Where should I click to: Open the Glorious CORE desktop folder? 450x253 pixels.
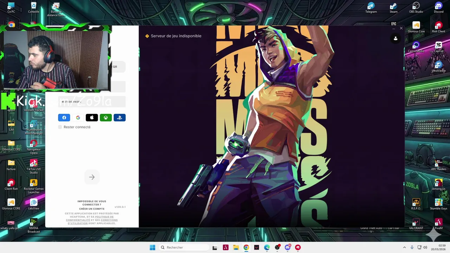point(11,145)
